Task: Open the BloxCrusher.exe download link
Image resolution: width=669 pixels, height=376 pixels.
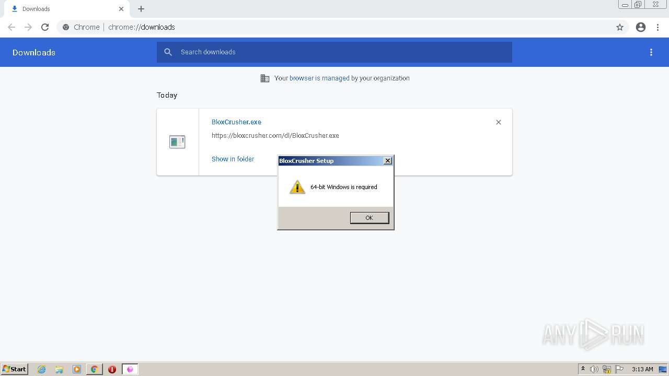Action: [x=236, y=122]
